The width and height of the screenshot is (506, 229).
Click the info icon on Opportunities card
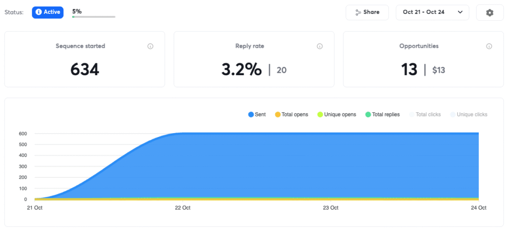tap(489, 46)
